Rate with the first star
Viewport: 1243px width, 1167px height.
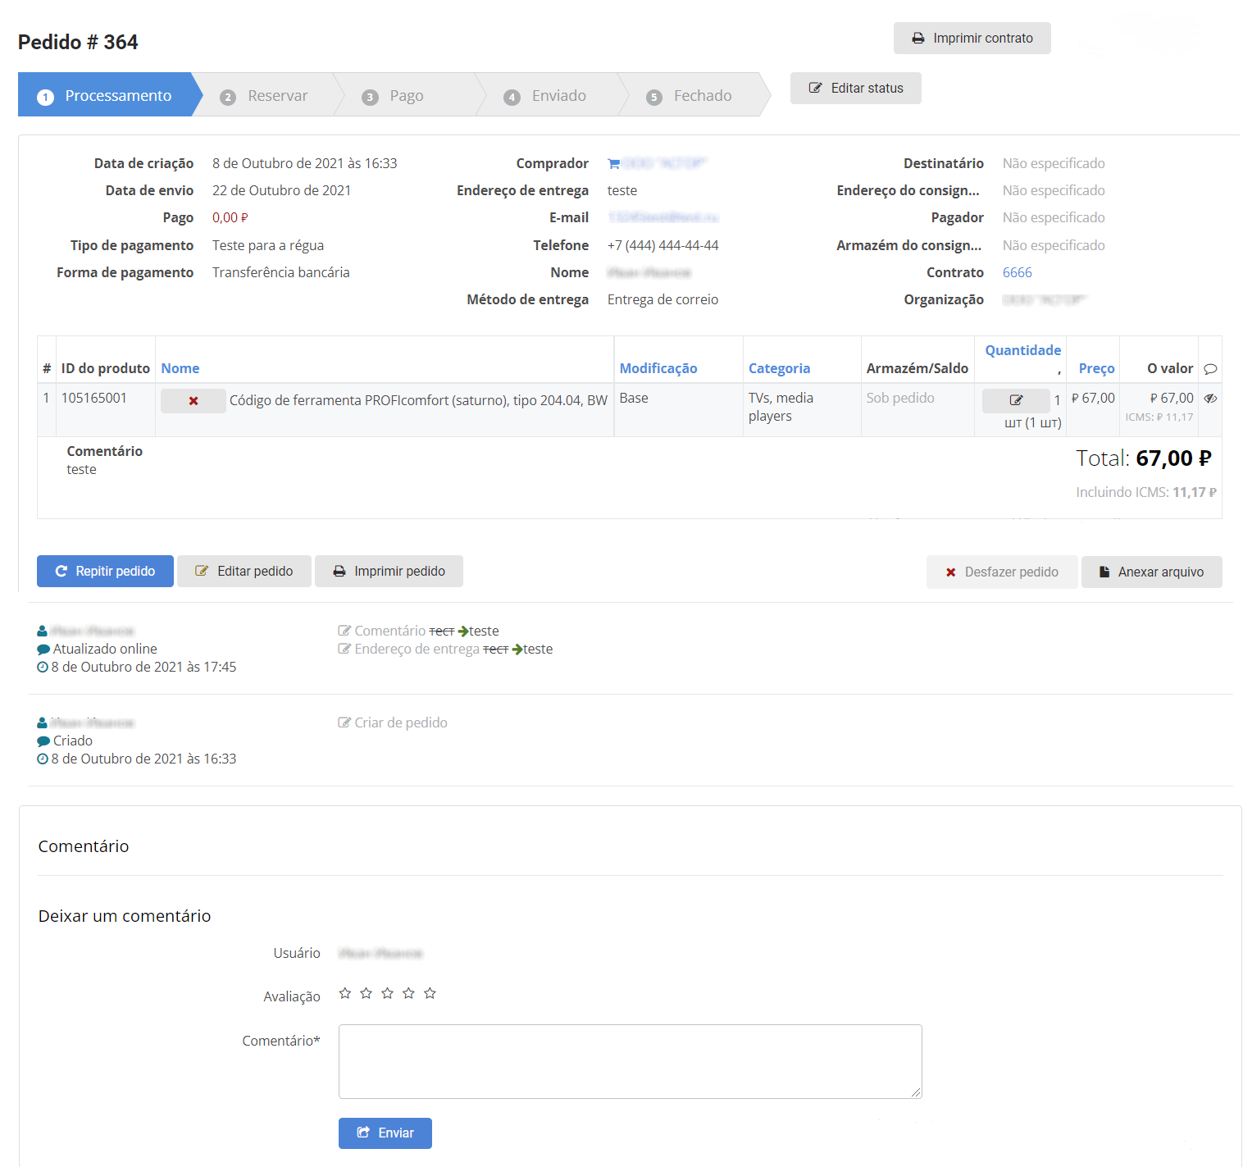click(345, 993)
